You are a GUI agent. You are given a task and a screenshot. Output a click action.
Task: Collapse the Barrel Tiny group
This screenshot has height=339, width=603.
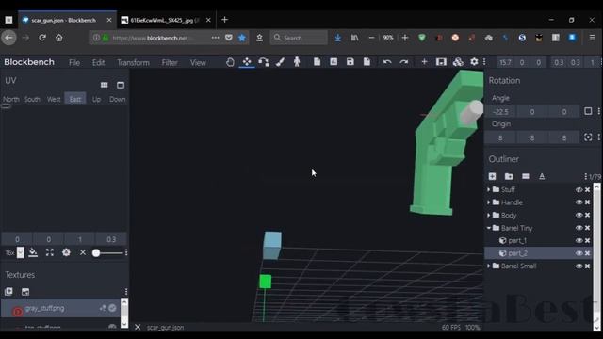point(489,228)
